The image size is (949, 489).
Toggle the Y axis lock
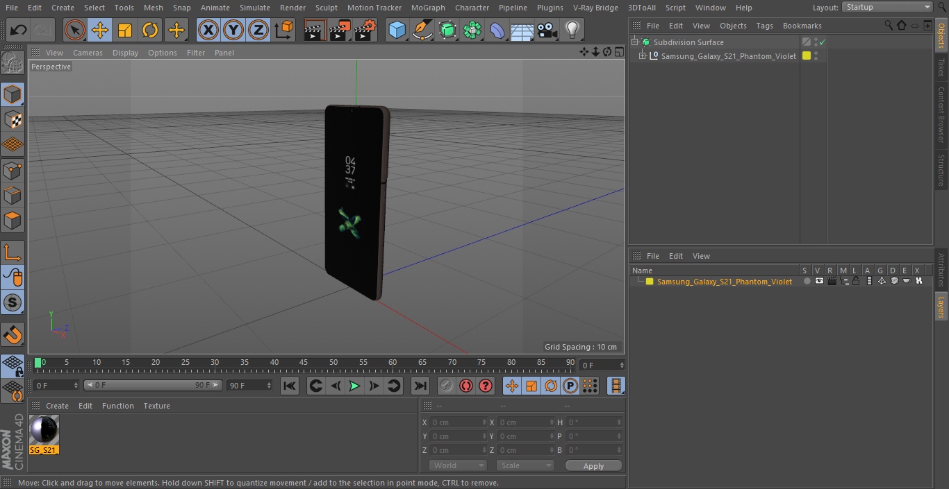pyautogui.click(x=233, y=30)
